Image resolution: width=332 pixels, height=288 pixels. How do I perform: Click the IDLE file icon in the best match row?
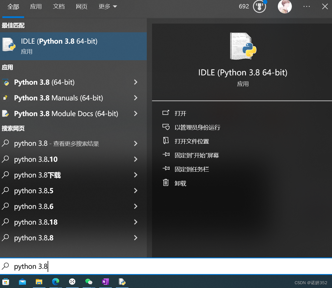9,45
